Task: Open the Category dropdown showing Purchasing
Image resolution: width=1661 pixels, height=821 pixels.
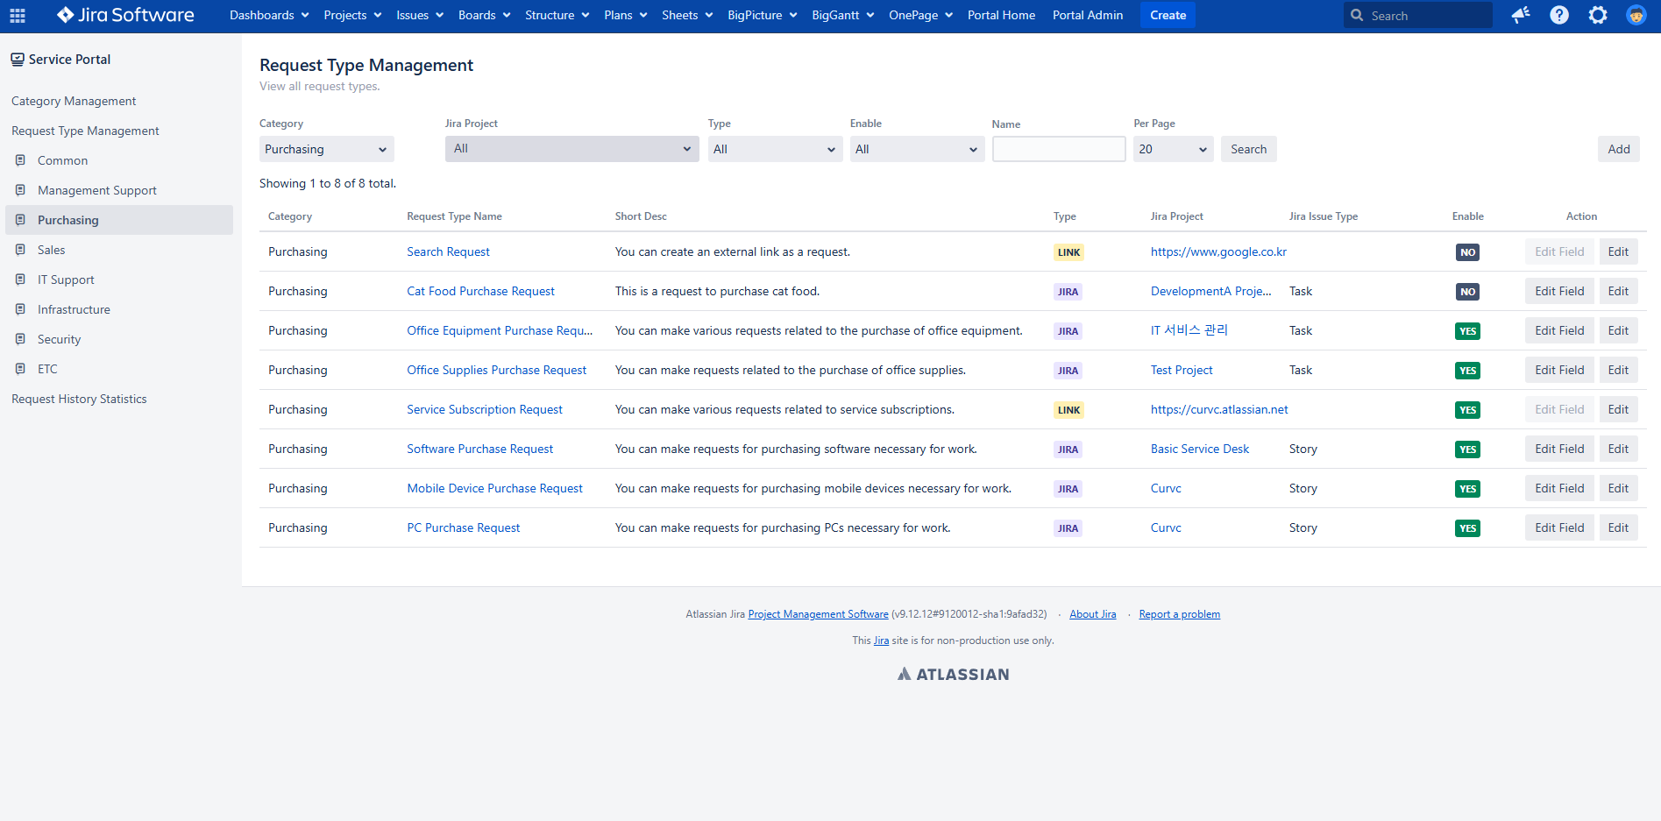Action: pos(327,149)
